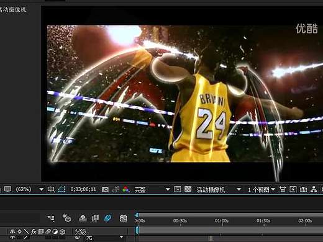Screen dimensions: 323x242
Task: Open the 62% magnification ratio dropdown
Action: (30, 189)
